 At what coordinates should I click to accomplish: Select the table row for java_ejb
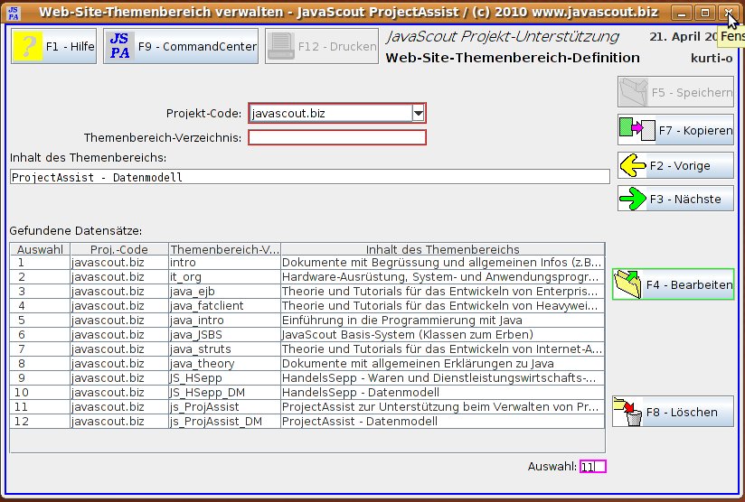(306, 292)
